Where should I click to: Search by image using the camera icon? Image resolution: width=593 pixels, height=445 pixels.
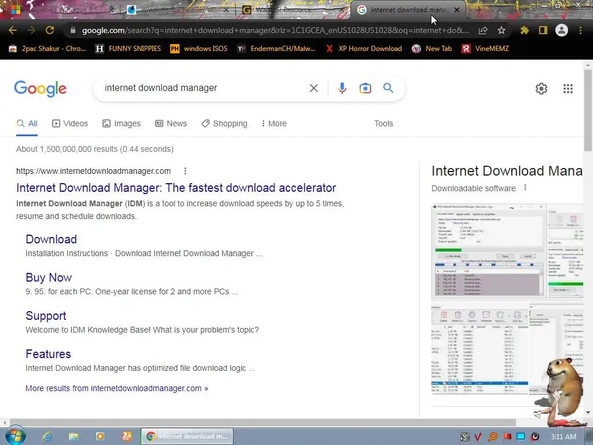(x=365, y=88)
